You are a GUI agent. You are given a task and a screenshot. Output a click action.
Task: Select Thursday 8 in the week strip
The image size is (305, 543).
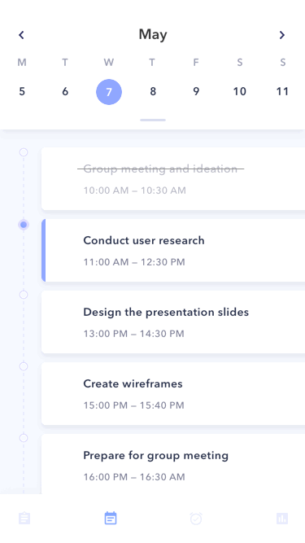(x=153, y=91)
